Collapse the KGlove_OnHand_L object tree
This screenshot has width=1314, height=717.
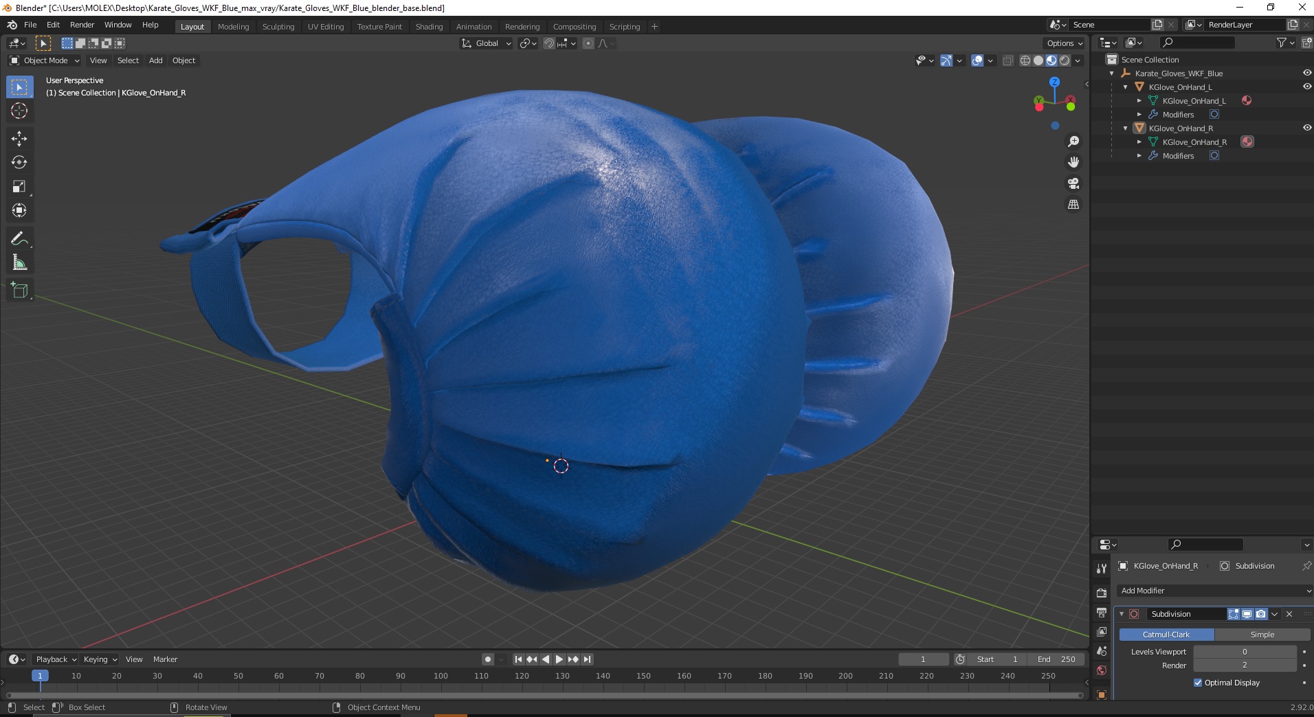click(1126, 87)
